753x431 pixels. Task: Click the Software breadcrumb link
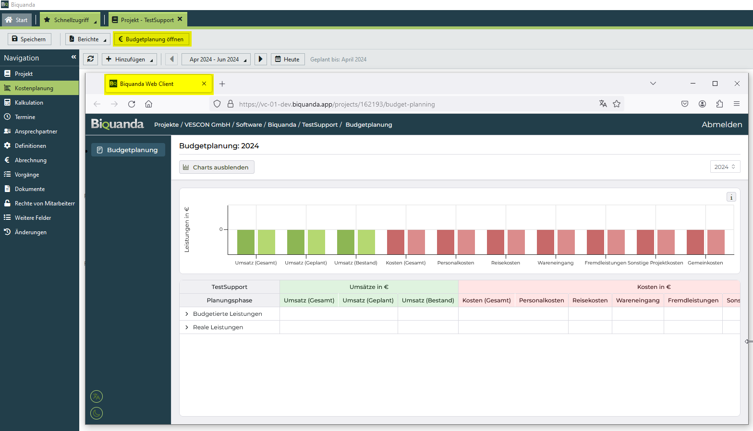[x=249, y=125]
